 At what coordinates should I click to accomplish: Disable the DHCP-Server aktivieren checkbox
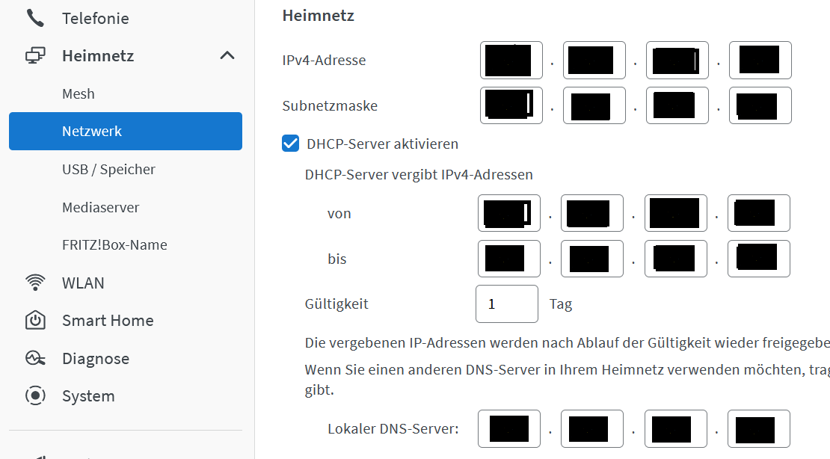click(x=291, y=144)
